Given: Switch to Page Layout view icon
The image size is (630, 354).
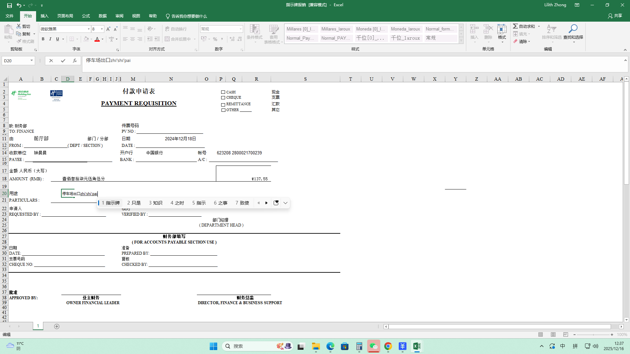Looking at the screenshot, I should point(553,335).
